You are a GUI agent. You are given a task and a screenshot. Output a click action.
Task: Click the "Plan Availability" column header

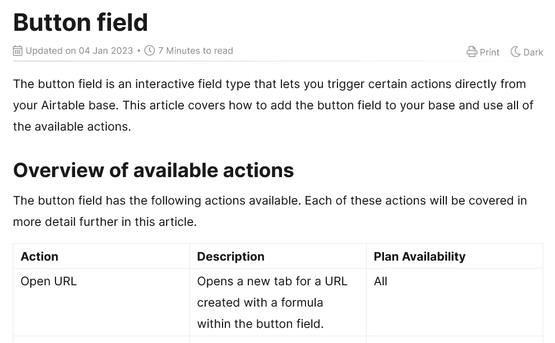coord(419,256)
